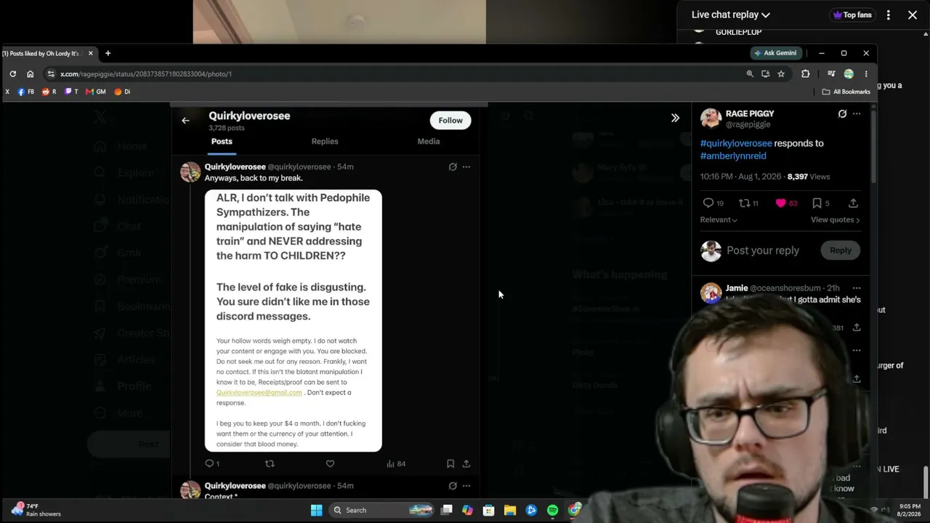Open the Chrome extensions puzzle icon
The width and height of the screenshot is (930, 523).
805,73
